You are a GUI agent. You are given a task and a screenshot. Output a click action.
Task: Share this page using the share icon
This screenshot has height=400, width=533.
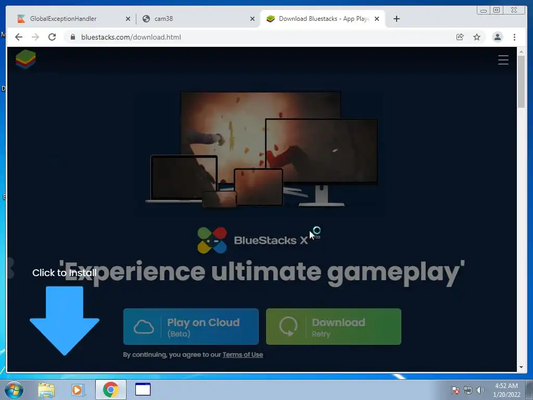[460, 37]
